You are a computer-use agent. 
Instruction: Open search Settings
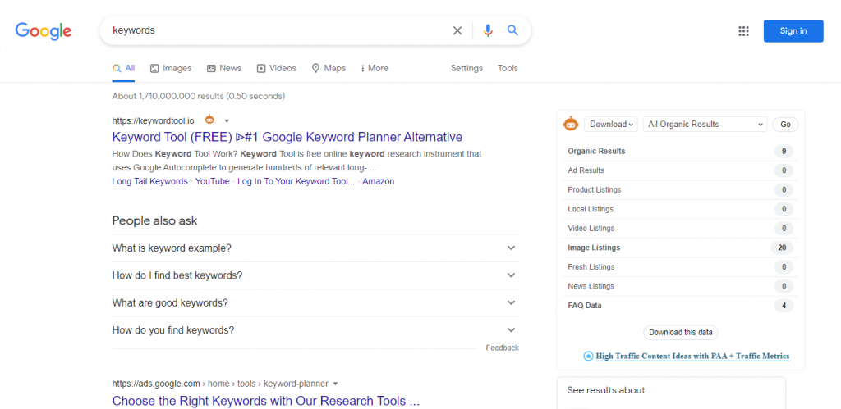pos(466,69)
